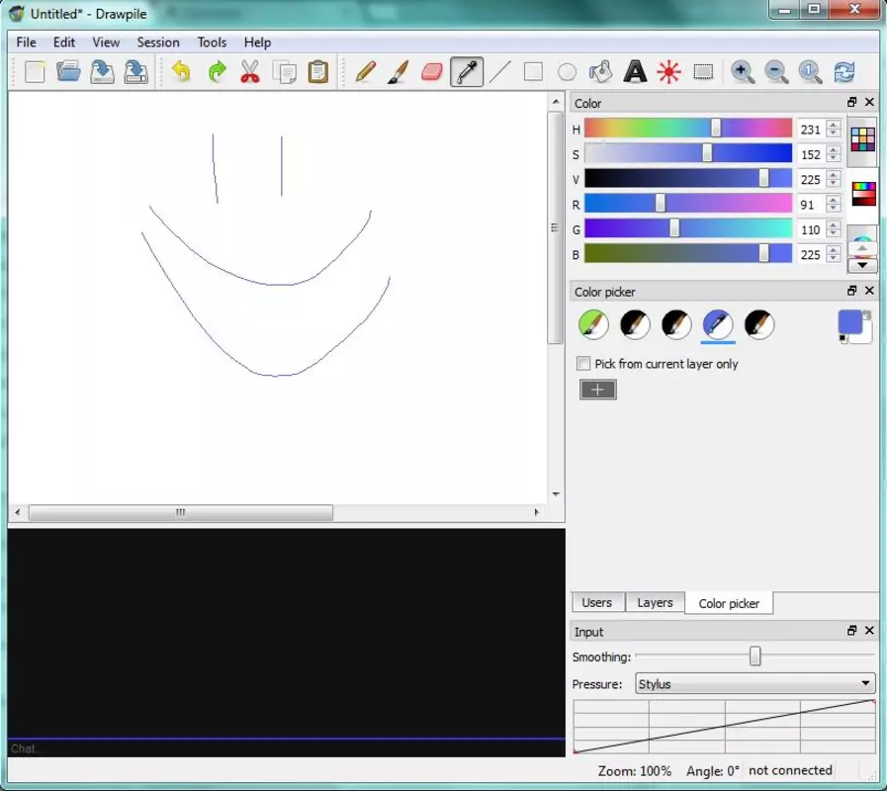Image resolution: width=887 pixels, height=791 pixels.
Task: Adjust the Red channel slider
Action: pyautogui.click(x=688, y=204)
